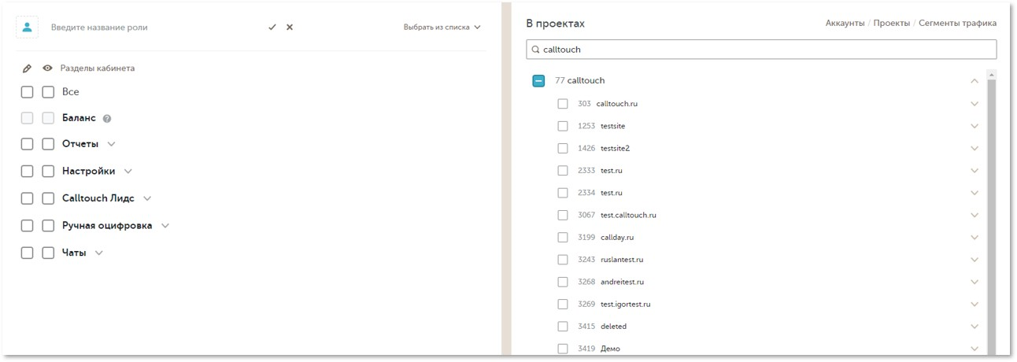Expand the Calltouch Лидс section chevron
The height and width of the screenshot is (362, 1017).
[147, 198]
